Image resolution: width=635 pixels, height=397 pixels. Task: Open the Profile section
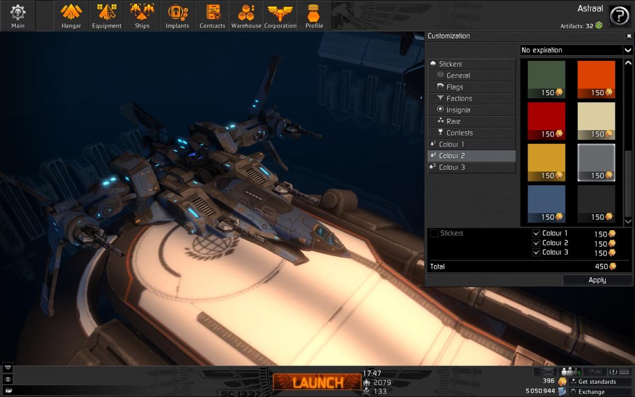tap(314, 15)
